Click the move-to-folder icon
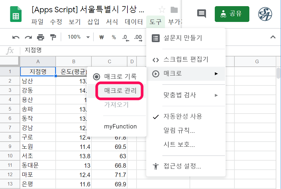 coord(174,10)
